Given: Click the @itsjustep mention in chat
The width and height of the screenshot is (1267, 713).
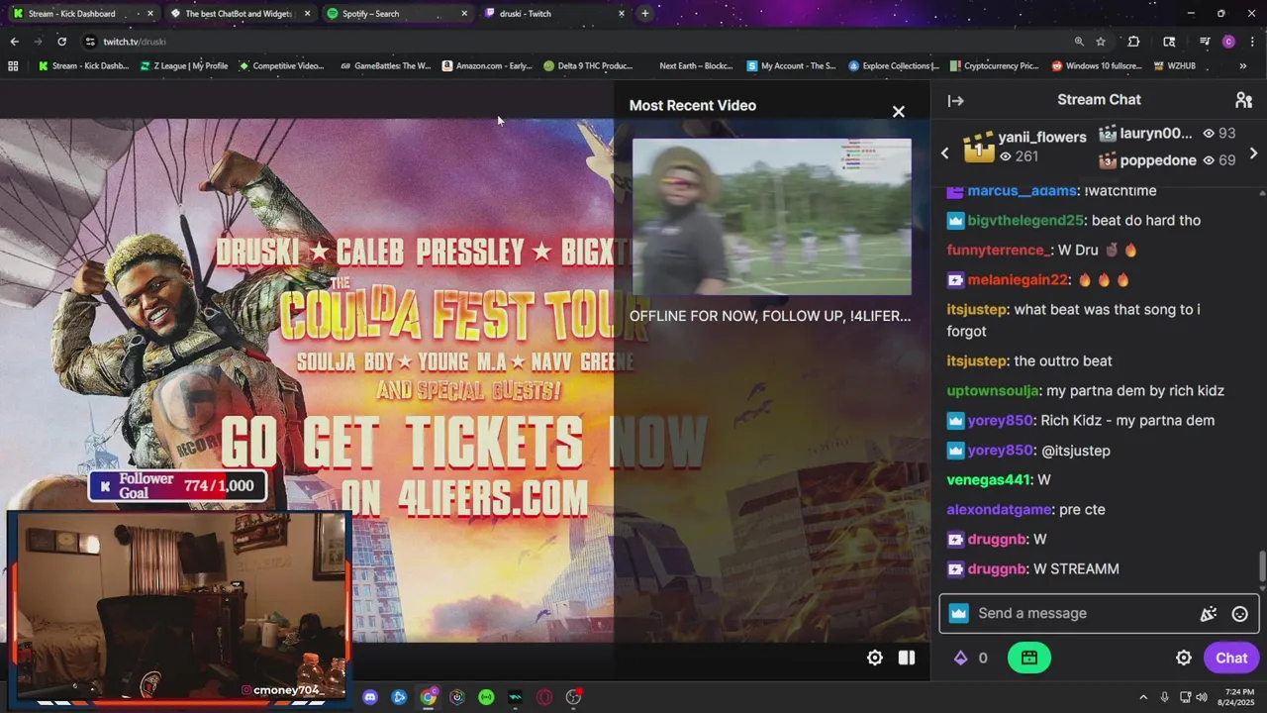Looking at the screenshot, I should coord(1076,451).
